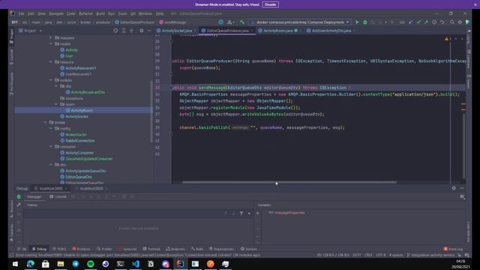
Task: Open the File menu
Action: pos(21,13)
